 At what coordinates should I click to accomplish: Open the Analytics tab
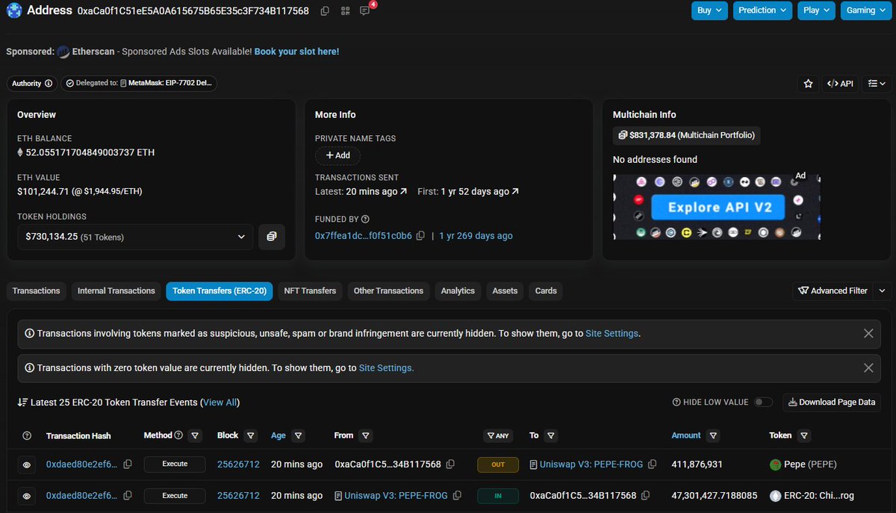coord(458,291)
